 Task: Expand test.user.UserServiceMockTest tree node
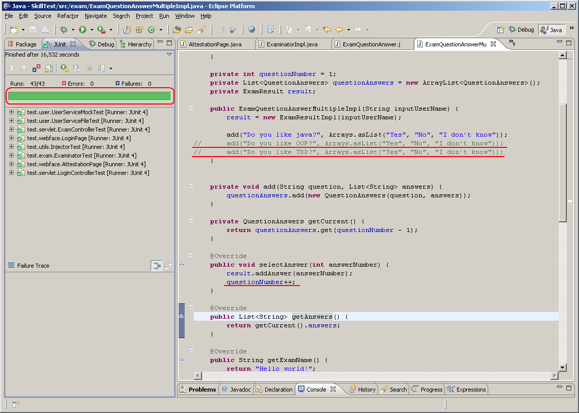[x=12, y=112]
